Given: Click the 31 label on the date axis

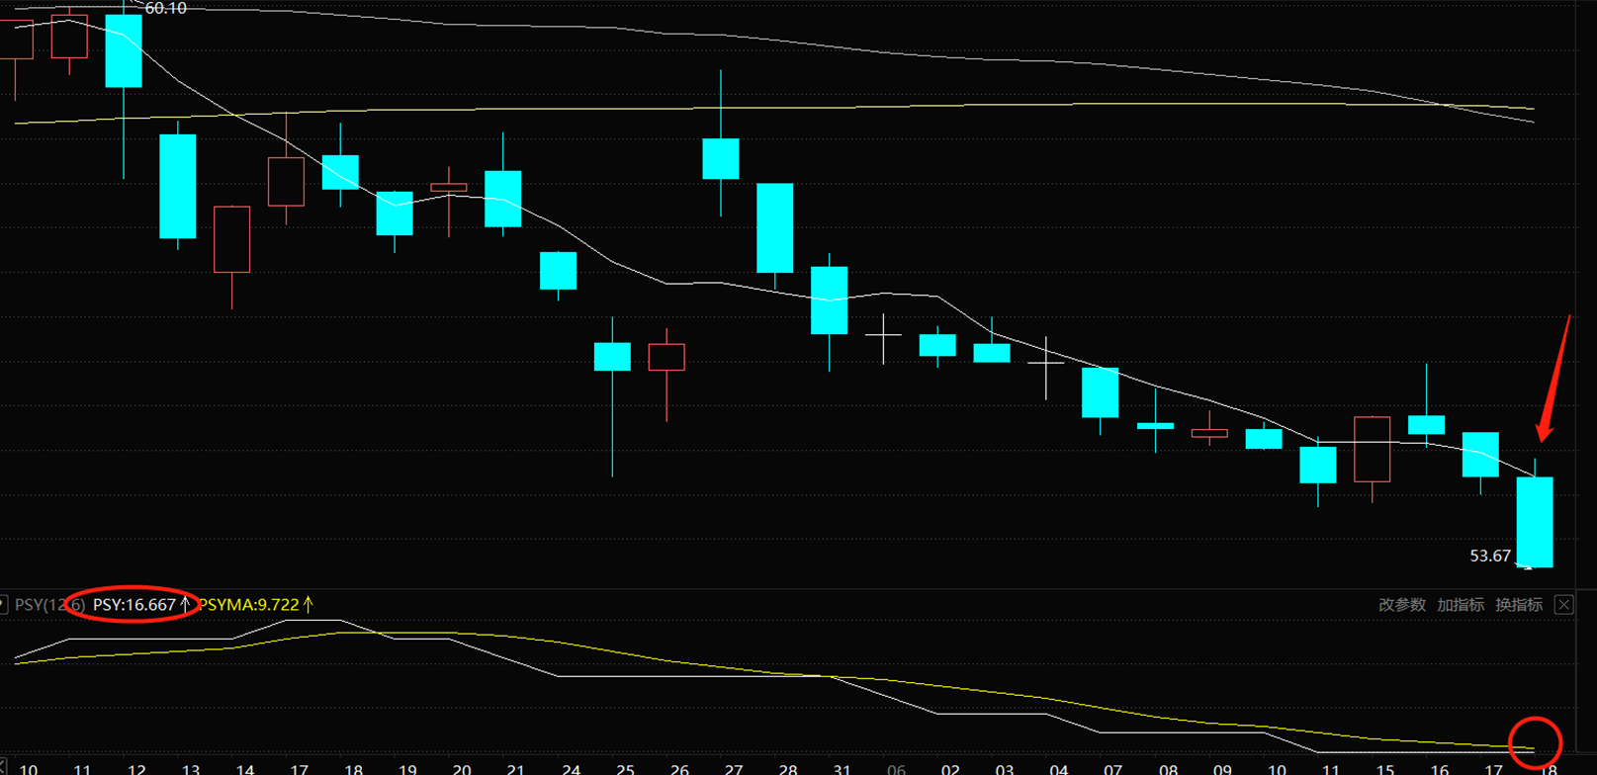Looking at the screenshot, I should (842, 769).
